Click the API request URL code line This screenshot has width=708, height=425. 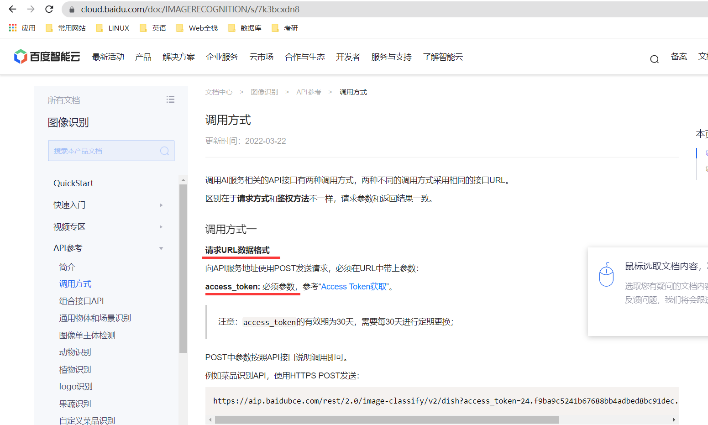tap(446, 401)
